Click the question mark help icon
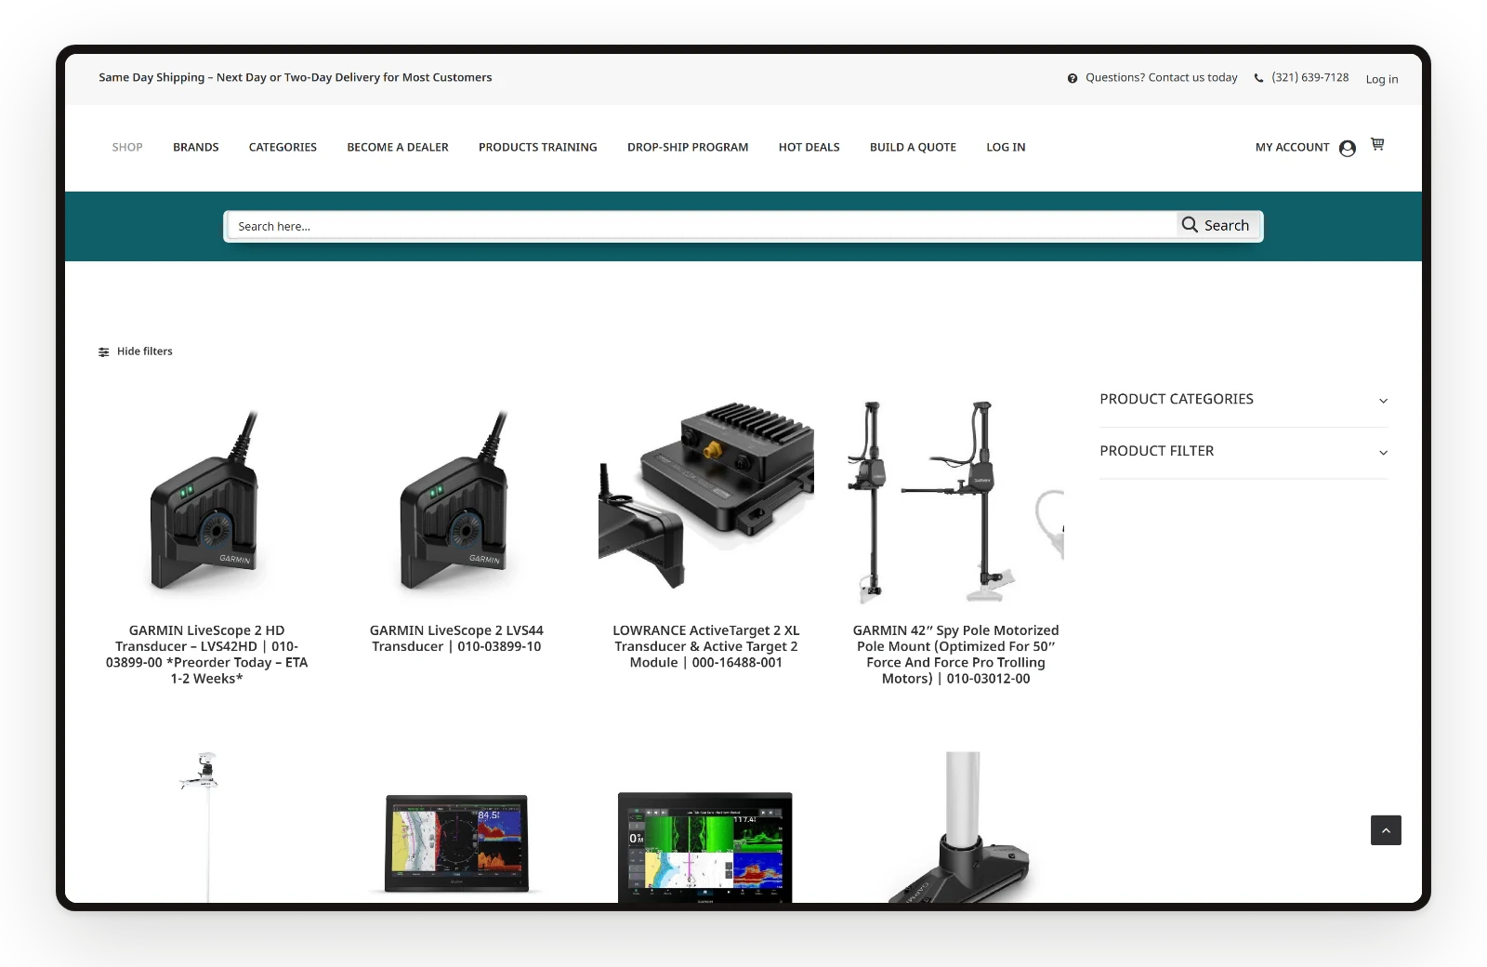1487x967 pixels. (x=1072, y=78)
